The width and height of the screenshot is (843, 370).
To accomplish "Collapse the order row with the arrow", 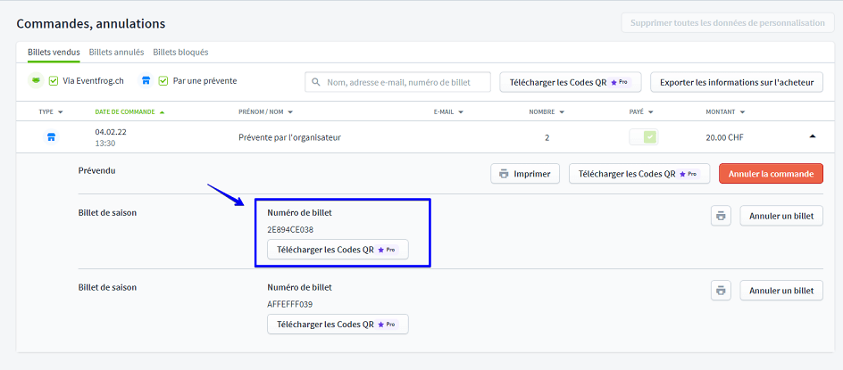I will (x=812, y=136).
